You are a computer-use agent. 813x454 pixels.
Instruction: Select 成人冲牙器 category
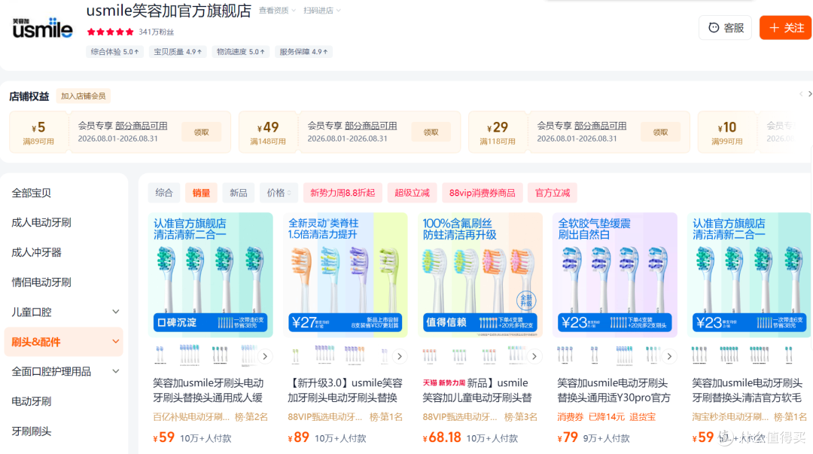36,252
